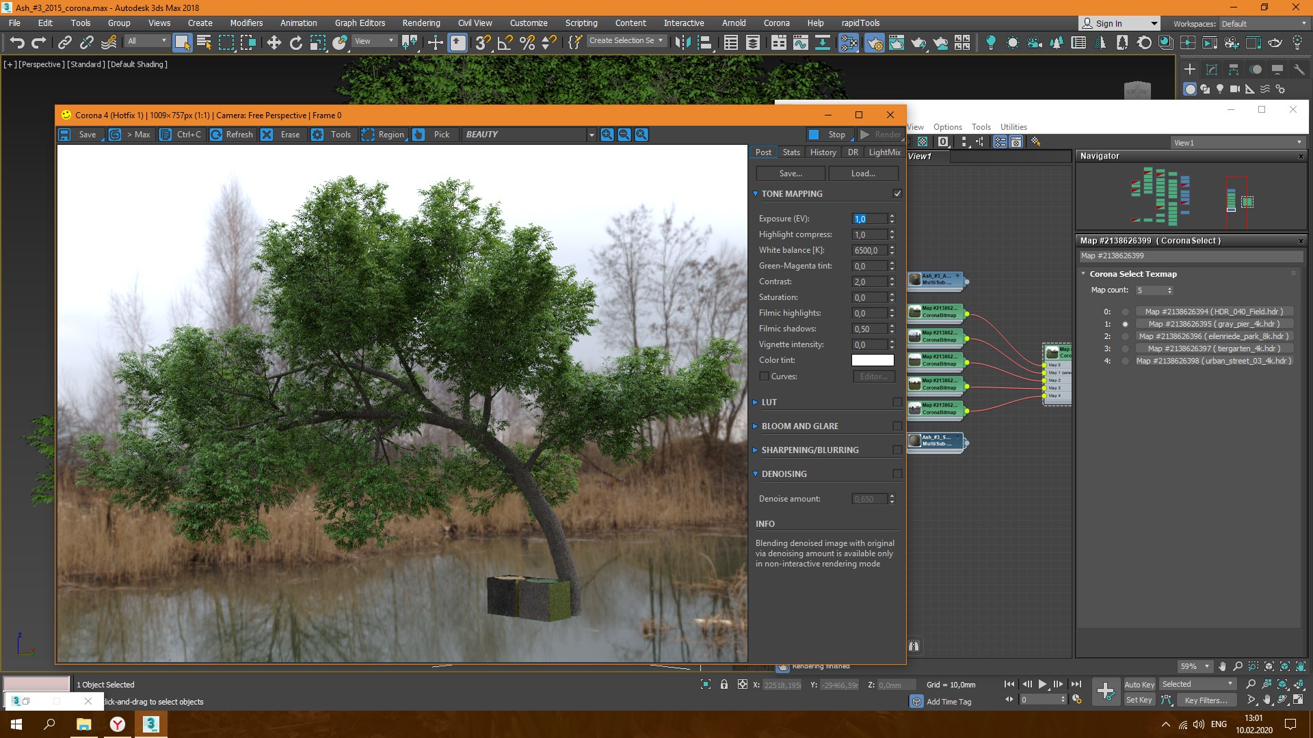Open the Create panel plus icon
Screen dimensions: 1313x738
(x=1190, y=70)
